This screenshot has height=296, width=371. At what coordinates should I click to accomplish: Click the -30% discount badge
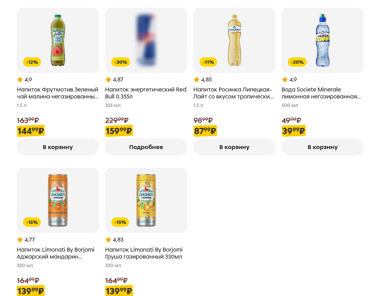(x=121, y=62)
